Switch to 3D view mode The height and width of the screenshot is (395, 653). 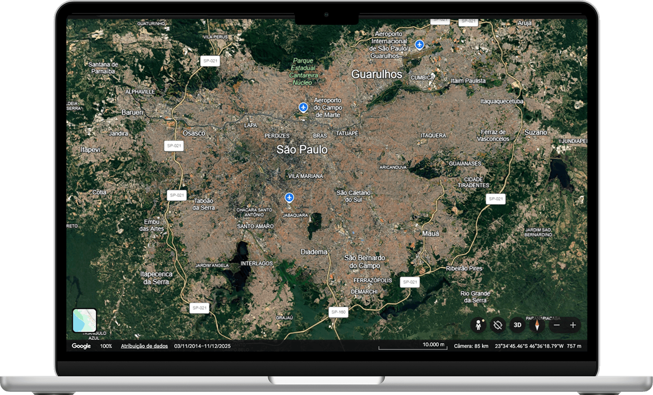pos(518,324)
